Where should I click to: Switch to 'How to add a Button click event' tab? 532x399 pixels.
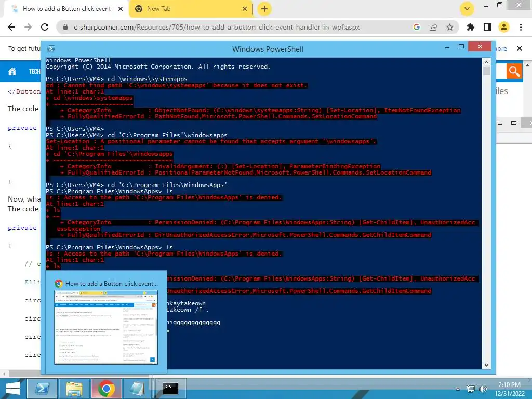coord(66,9)
